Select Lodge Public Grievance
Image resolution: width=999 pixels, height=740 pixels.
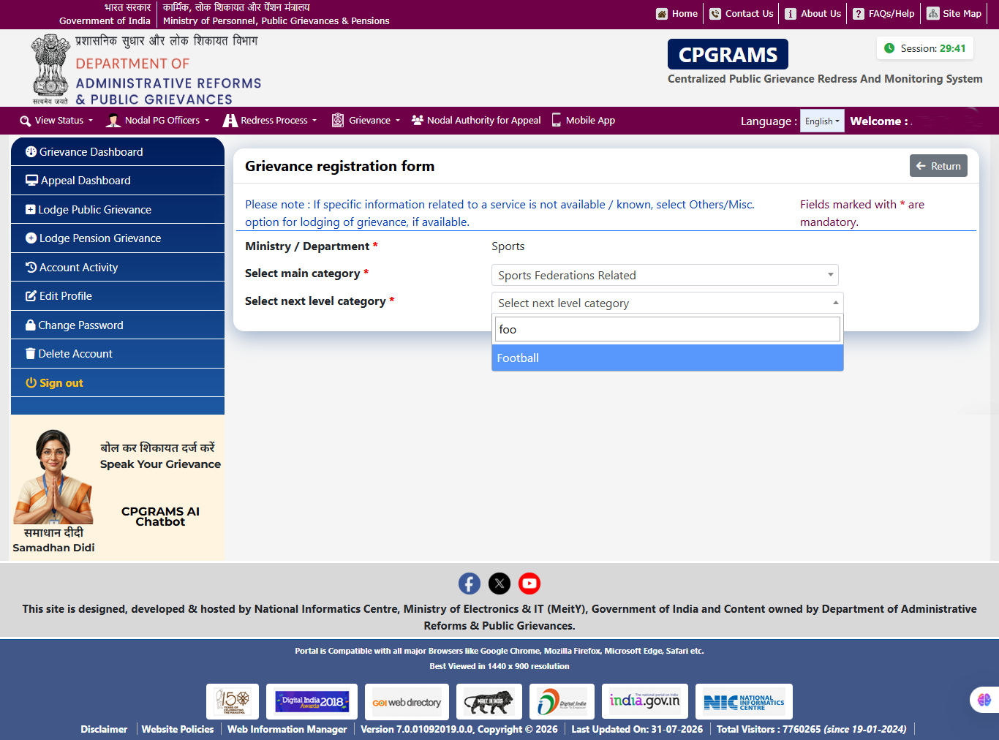point(118,210)
